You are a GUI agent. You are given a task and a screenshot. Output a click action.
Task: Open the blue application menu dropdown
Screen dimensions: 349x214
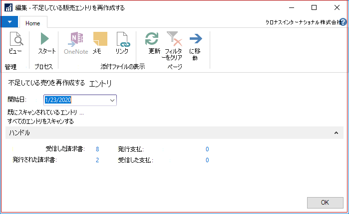9,22
